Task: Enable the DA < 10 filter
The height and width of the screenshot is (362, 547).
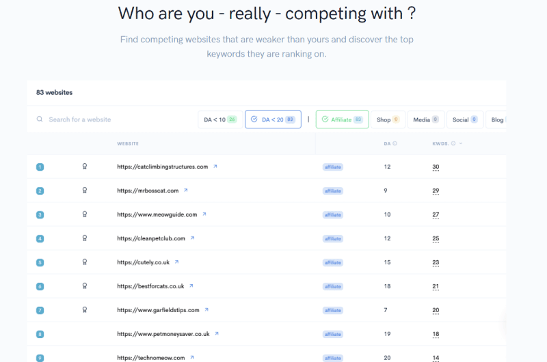Action: [220, 120]
